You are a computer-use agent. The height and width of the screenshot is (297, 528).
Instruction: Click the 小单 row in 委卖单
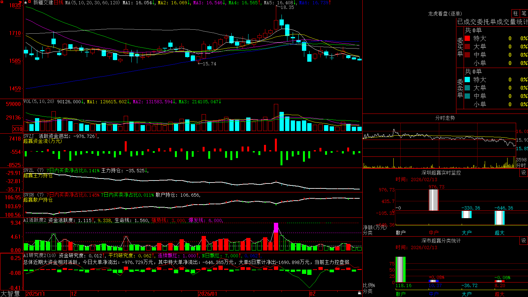(x=496, y=104)
